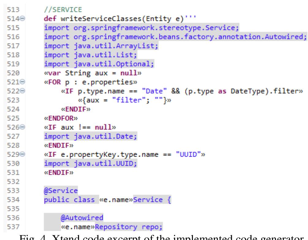Click the import java.util.UUID line

(x=90, y=163)
